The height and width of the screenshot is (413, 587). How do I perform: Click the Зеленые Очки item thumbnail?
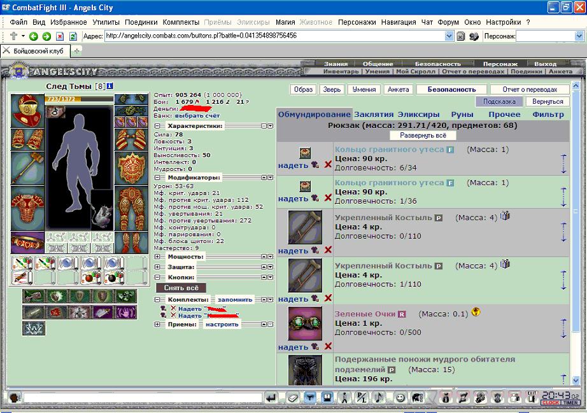tap(305, 323)
